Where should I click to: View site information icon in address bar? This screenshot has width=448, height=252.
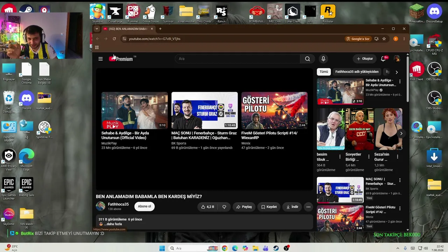[x=124, y=39]
